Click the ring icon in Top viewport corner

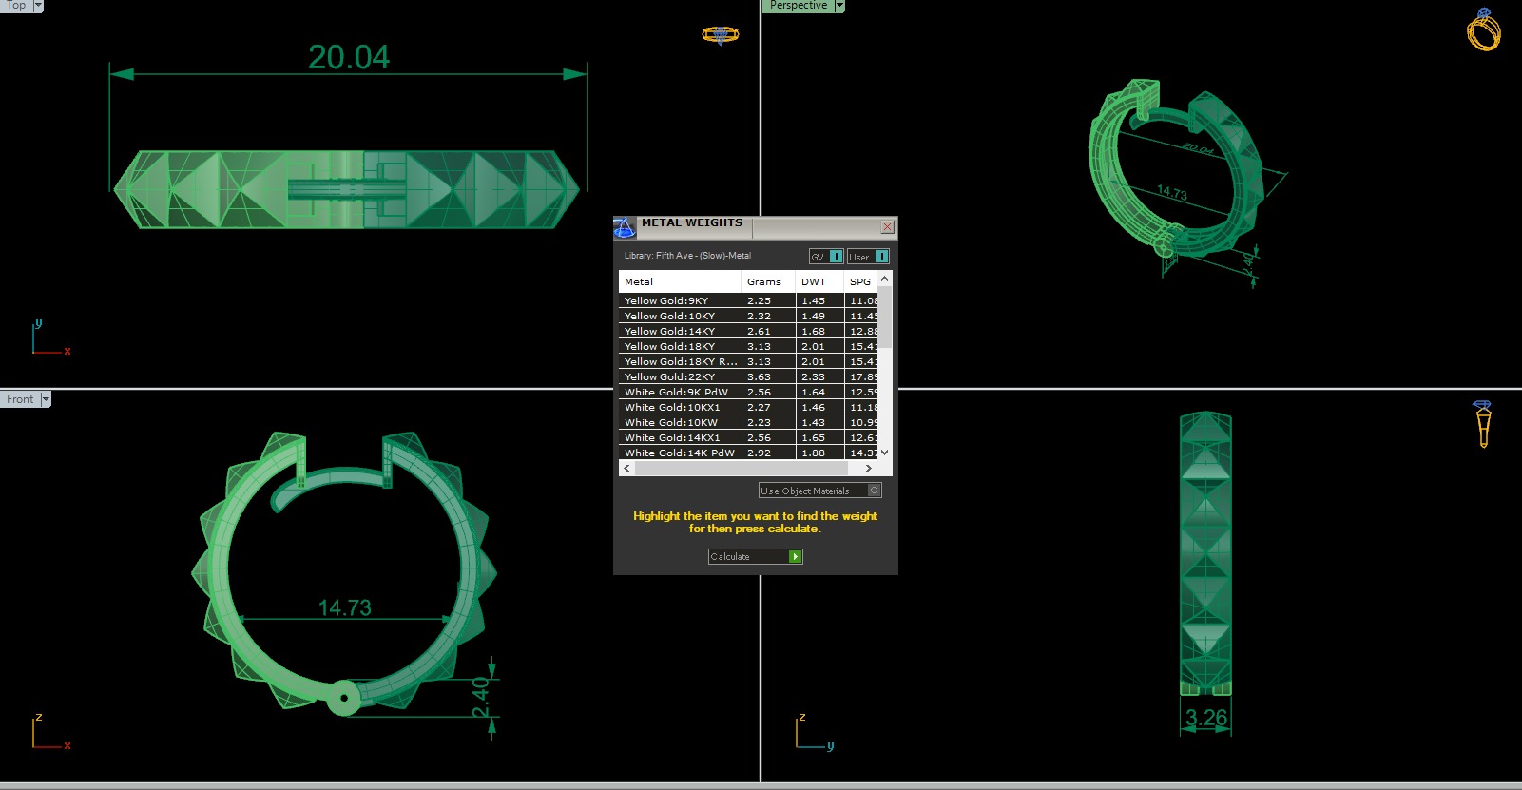(721, 35)
